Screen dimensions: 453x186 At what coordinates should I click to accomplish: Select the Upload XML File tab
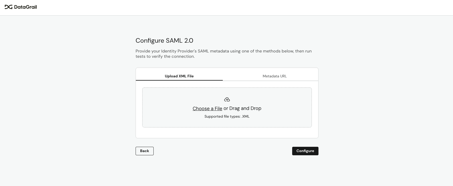coord(179,76)
